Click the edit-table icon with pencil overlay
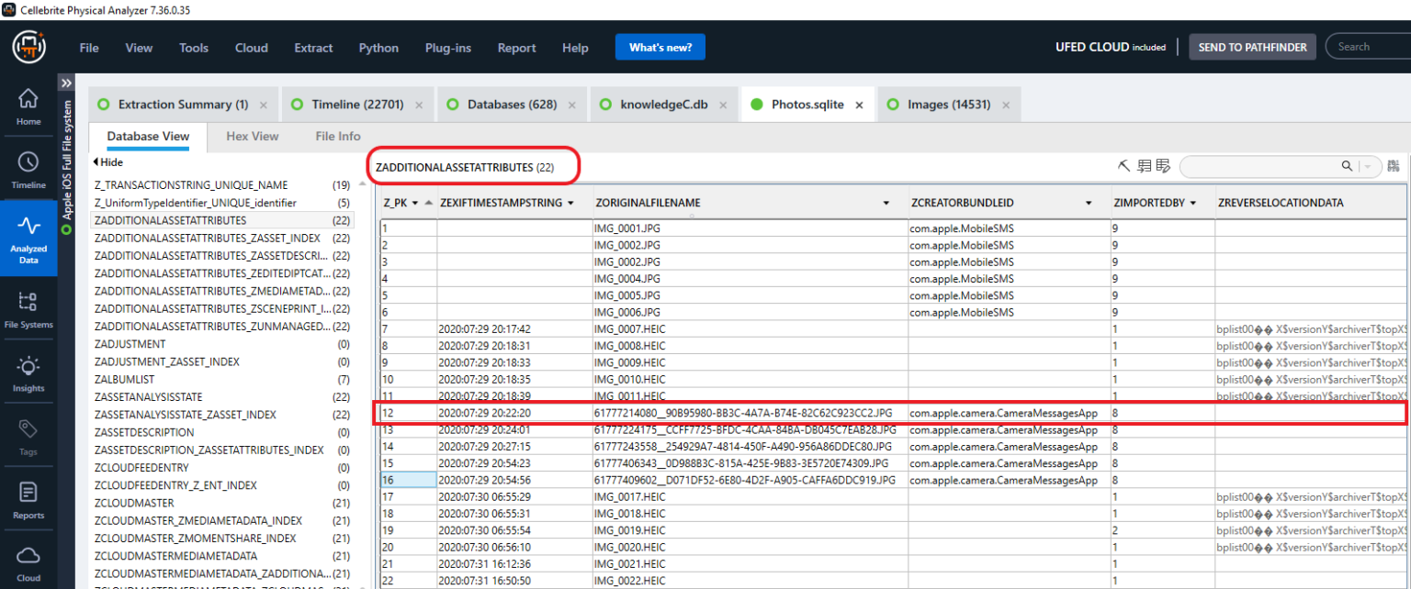The width and height of the screenshot is (1411, 589). [1164, 165]
